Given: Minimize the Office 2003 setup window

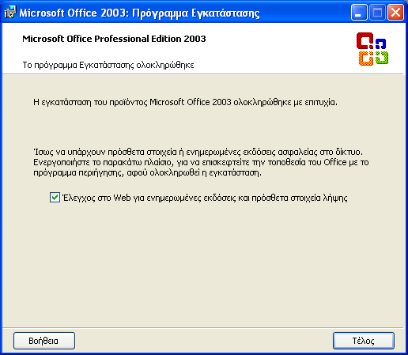Looking at the screenshot, I should coord(359,13).
